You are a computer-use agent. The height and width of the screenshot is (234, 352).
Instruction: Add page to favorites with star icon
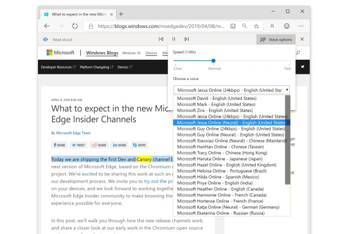(256, 26)
